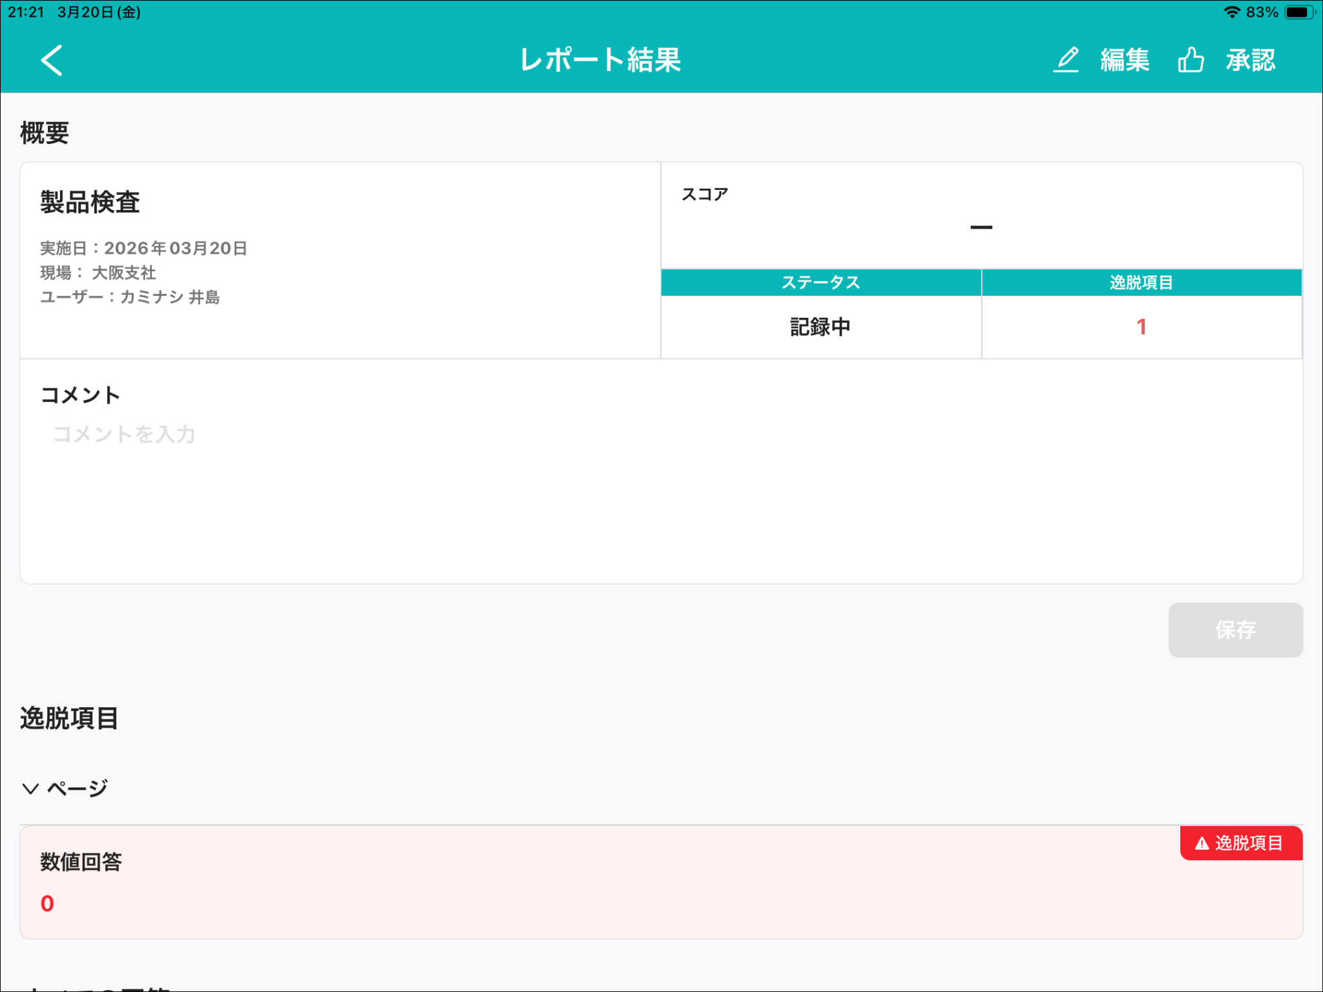Screen dimensions: 1323x992
Task: Tap the スコア score dash value
Action: [x=981, y=227]
